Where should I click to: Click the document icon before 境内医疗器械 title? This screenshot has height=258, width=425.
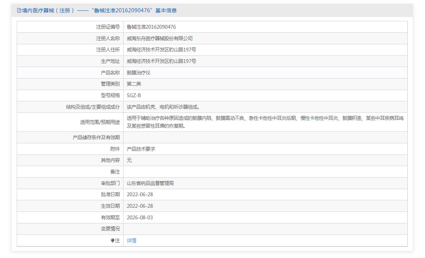19,10
